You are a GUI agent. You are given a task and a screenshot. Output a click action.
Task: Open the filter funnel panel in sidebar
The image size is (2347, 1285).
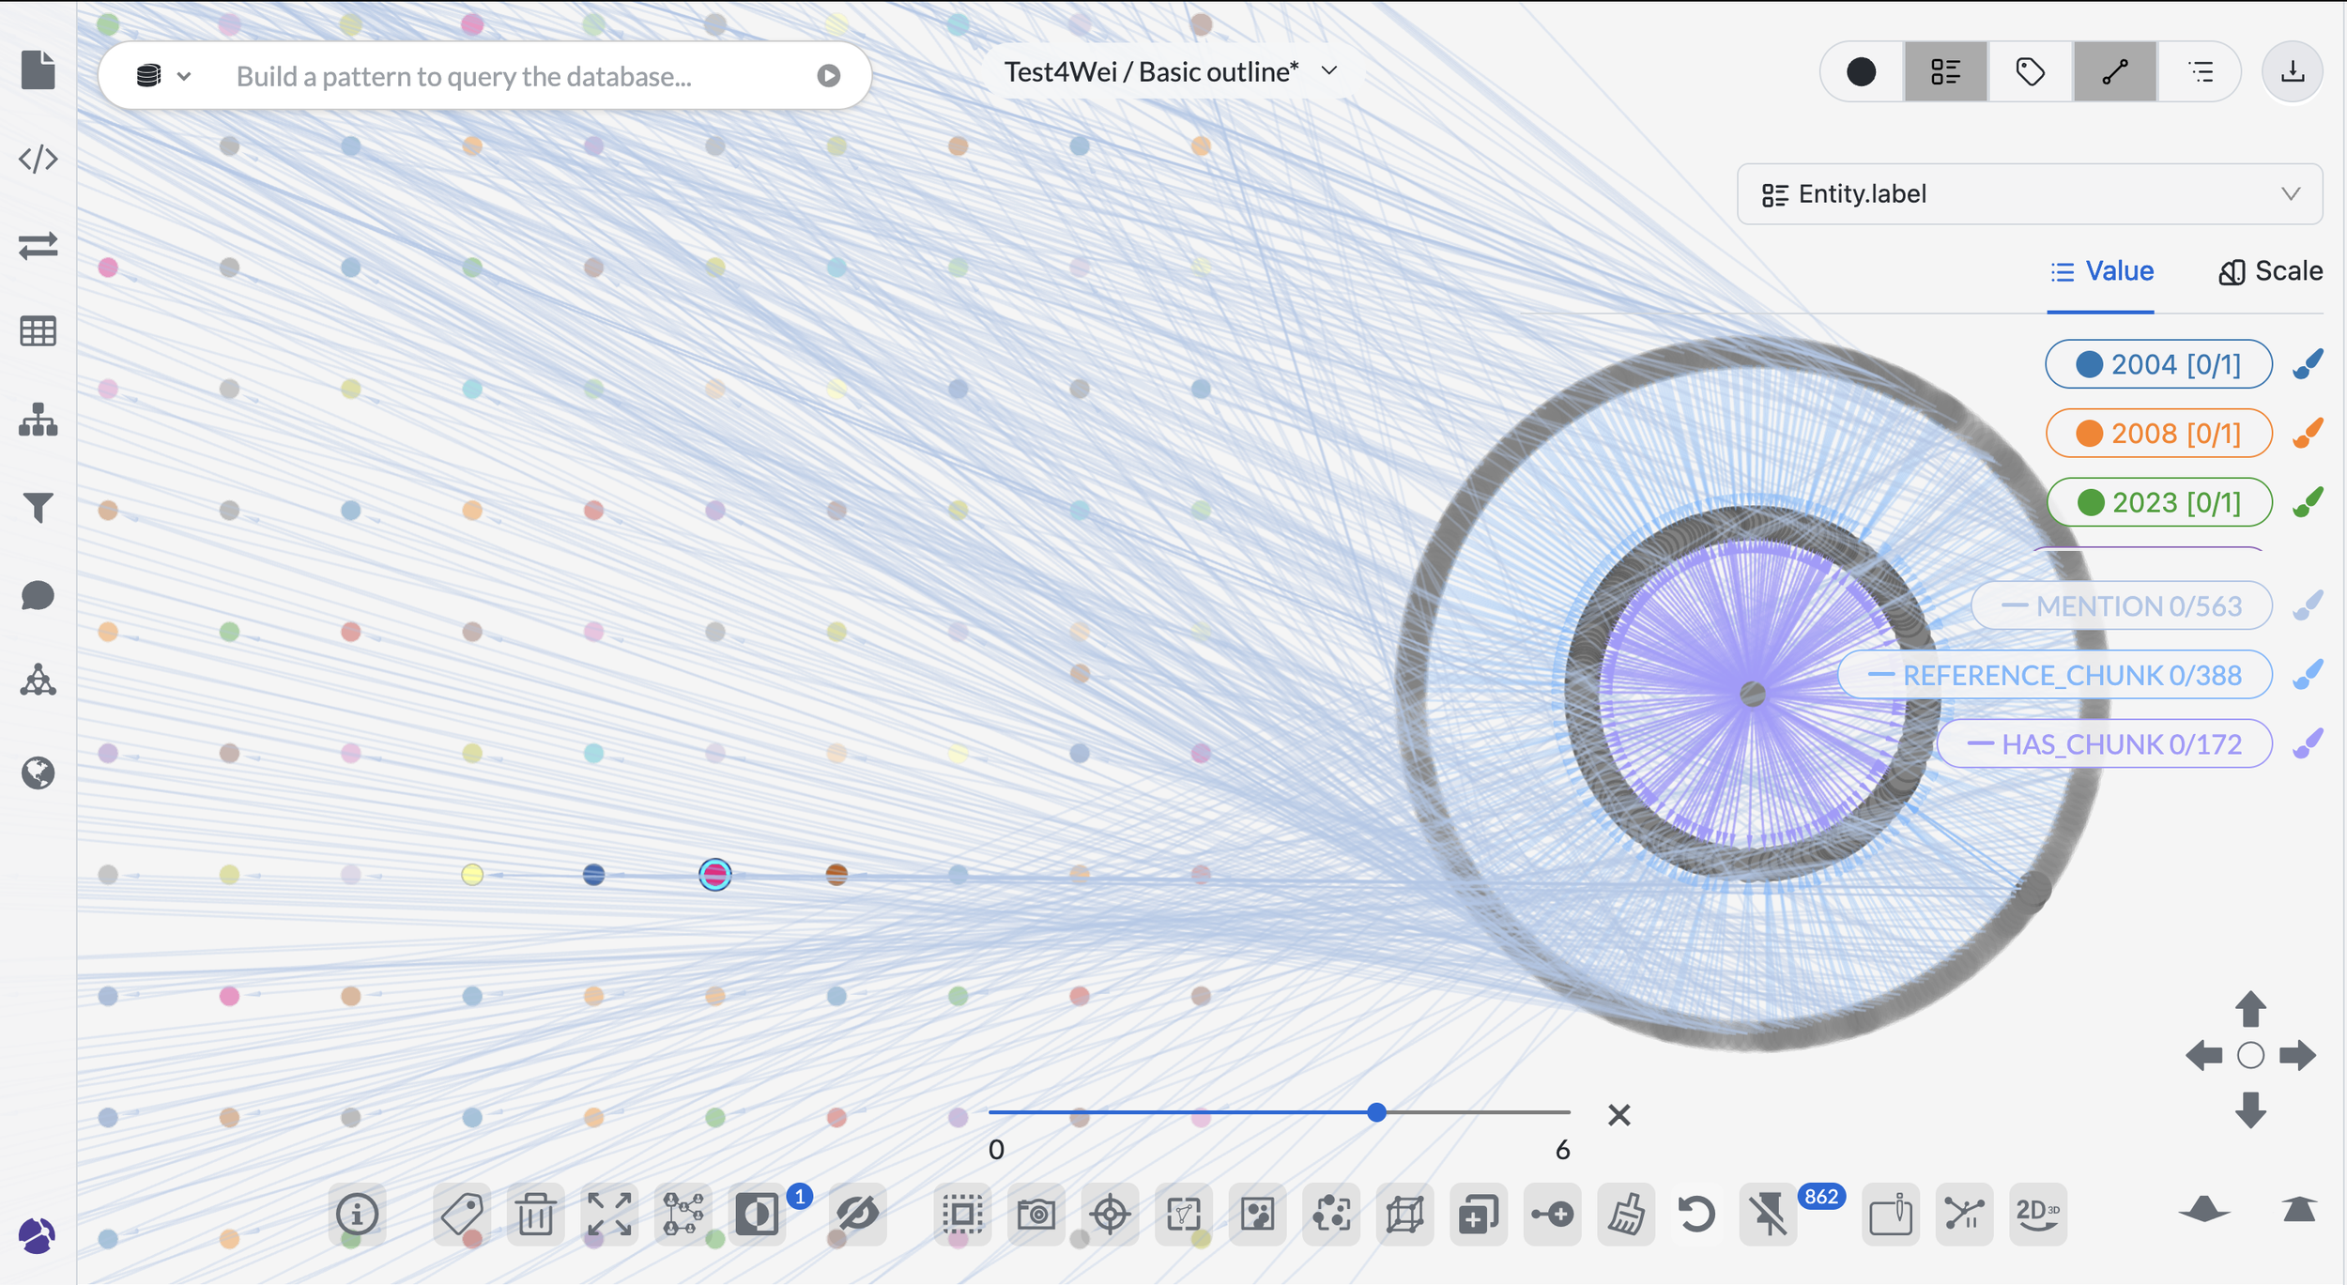[x=38, y=508]
